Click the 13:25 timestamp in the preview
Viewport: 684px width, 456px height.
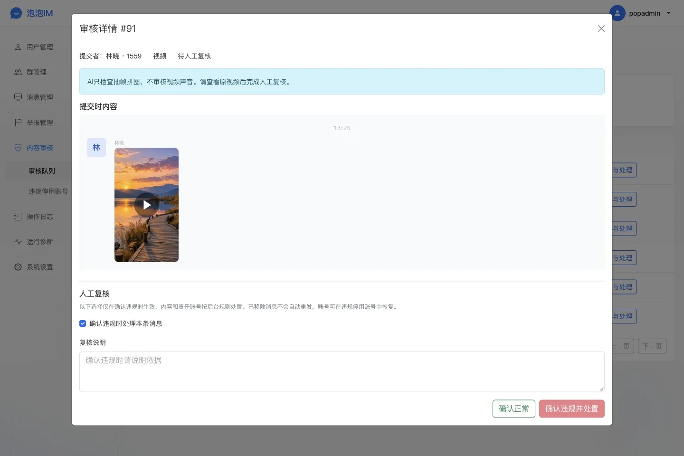click(x=342, y=128)
